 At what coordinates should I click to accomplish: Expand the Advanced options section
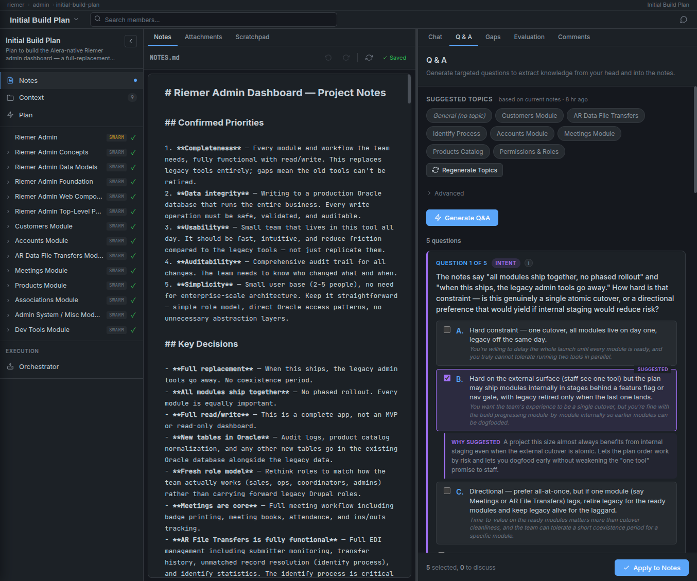pos(445,193)
